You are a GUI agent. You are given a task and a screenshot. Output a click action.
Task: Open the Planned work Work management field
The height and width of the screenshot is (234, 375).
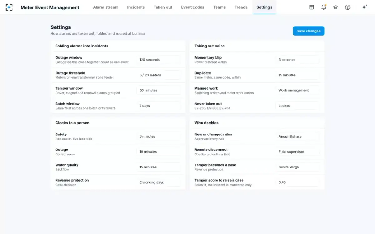pos(297,90)
